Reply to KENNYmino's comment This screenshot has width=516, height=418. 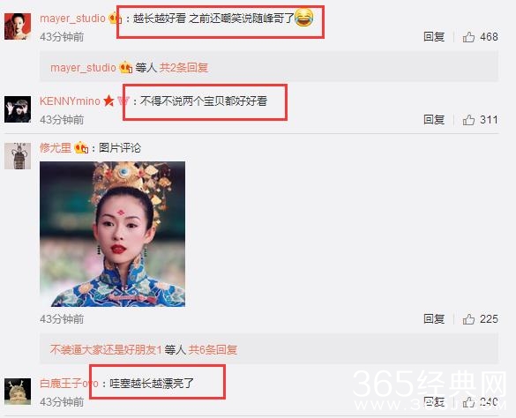434,119
